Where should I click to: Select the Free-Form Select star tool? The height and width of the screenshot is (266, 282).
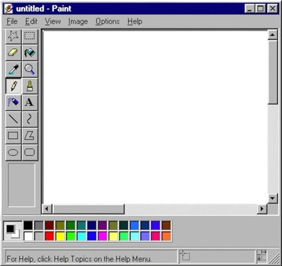13,36
